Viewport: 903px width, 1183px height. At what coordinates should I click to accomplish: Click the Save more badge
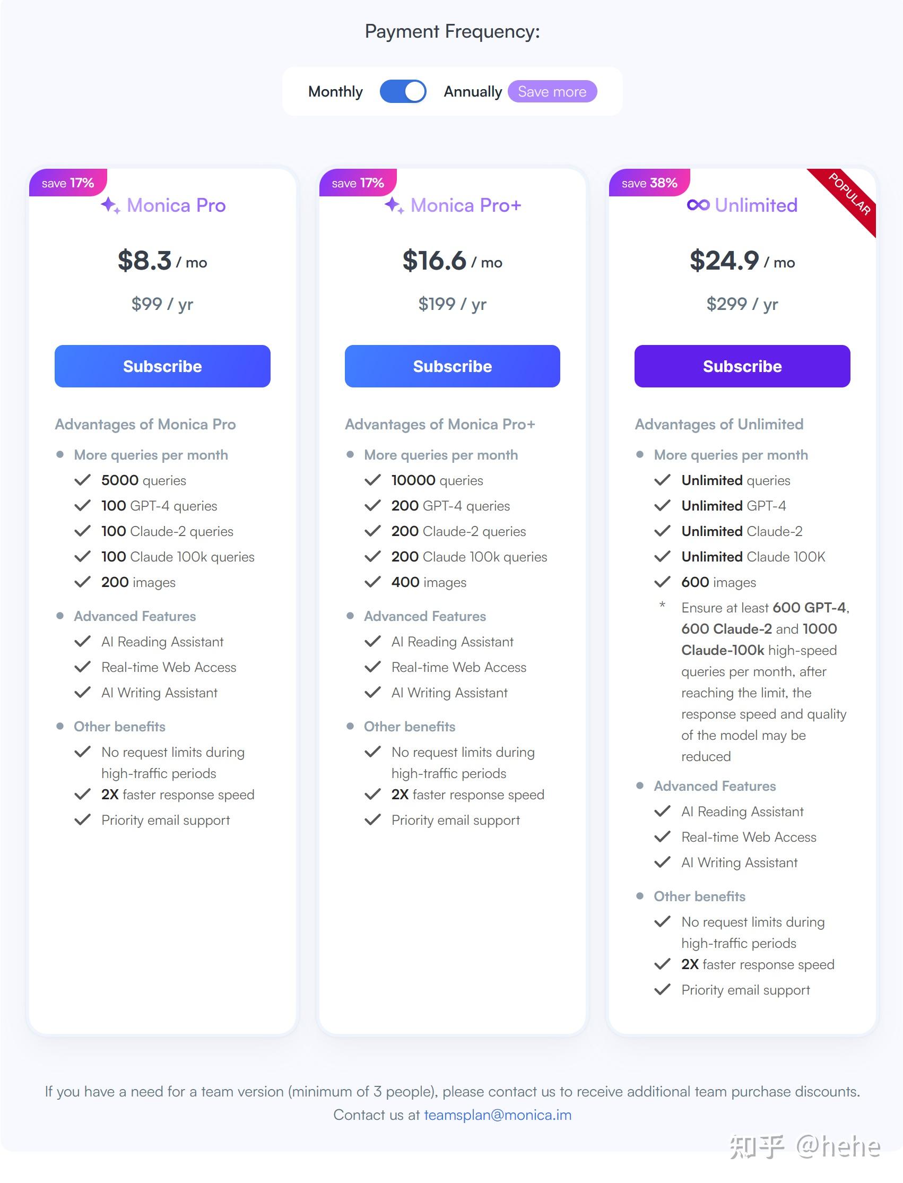pyautogui.click(x=552, y=91)
